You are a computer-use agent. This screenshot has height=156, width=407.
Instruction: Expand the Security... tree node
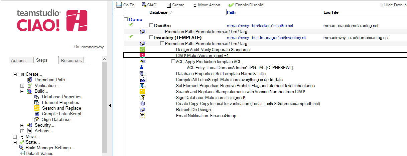tap(22, 125)
